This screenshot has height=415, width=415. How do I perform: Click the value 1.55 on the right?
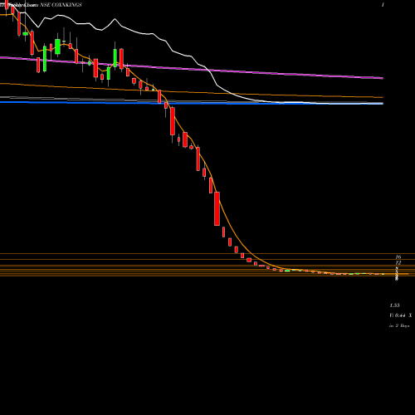[394, 305]
